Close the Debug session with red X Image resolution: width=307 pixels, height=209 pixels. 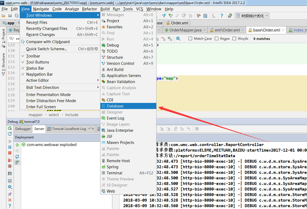pos(10,200)
